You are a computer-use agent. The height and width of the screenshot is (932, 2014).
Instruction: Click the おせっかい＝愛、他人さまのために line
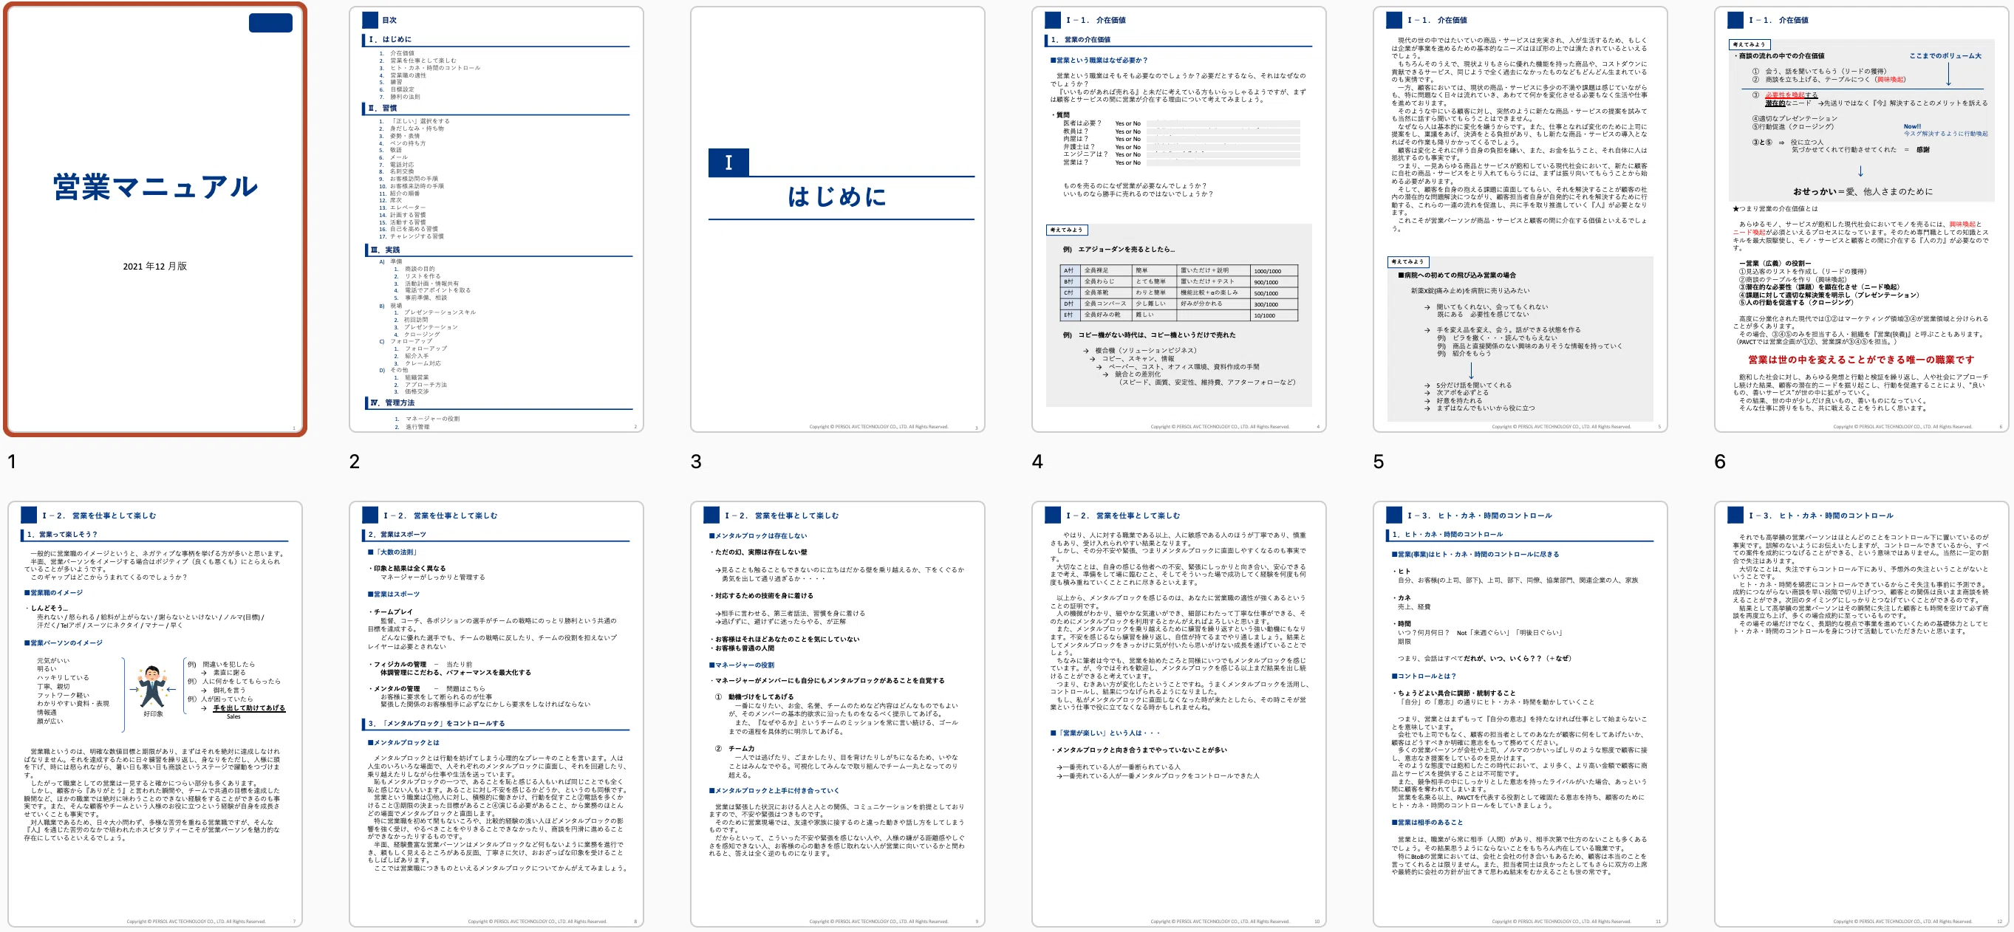pyautogui.click(x=1863, y=191)
